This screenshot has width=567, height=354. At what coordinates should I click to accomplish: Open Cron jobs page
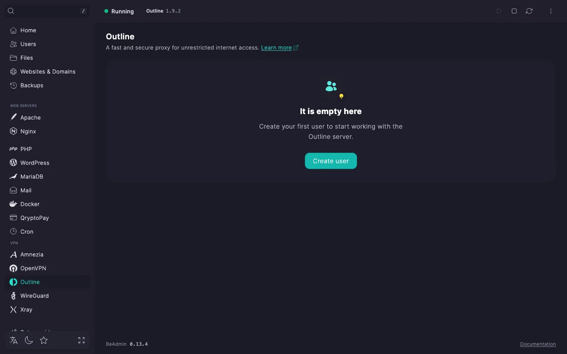(47, 232)
